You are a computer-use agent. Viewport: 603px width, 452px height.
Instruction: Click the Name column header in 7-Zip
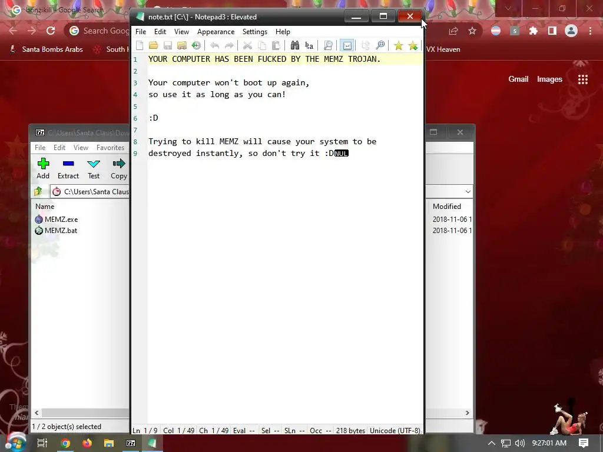45,207
